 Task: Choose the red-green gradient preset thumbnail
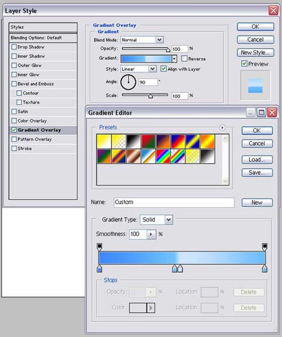pos(148,141)
